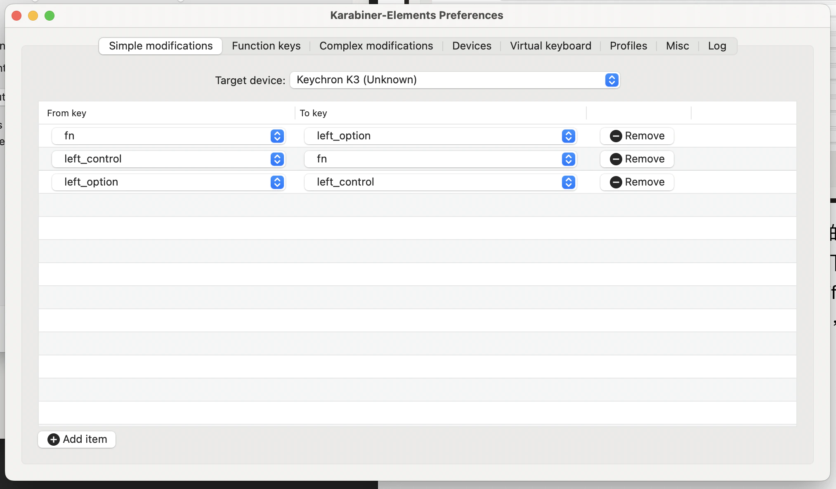Open the Complex modifications tab
Screen dimensions: 836x489
376,46
